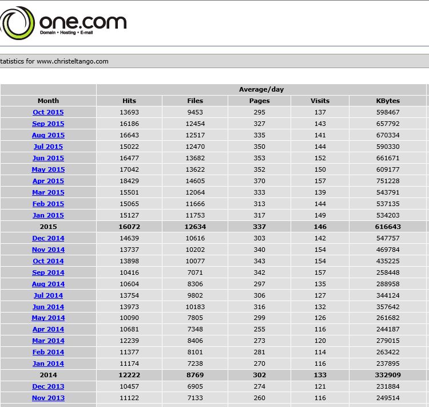429x407 pixels.
Task: Open the Aug 2014 statistics link
Action: tap(48, 284)
